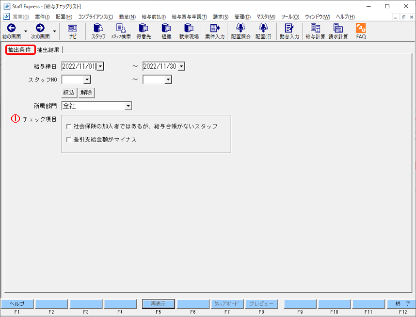Open the 配置(H) menu
The height and width of the screenshot is (317, 416).
[64, 17]
